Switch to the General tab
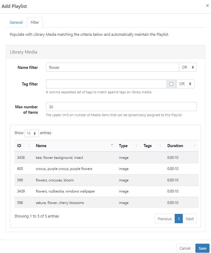 coord(16,22)
